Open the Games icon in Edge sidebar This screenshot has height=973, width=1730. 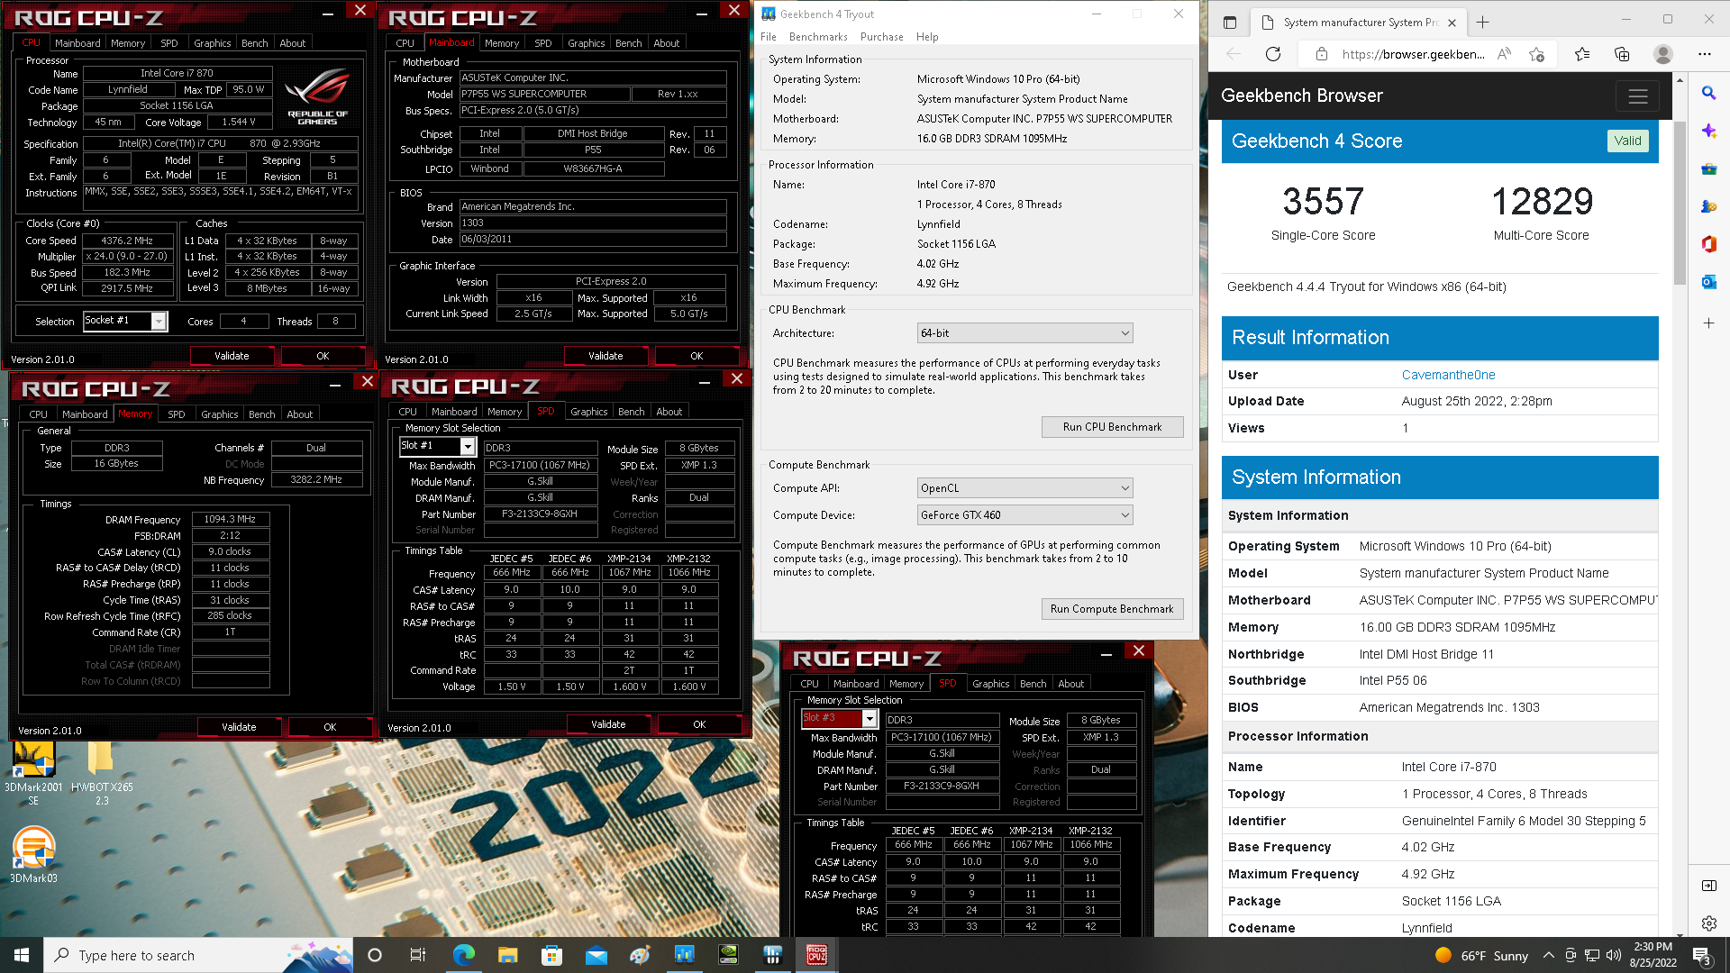coord(1708,206)
